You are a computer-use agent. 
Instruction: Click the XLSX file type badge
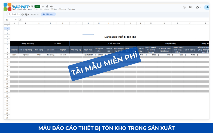click(37, 6)
